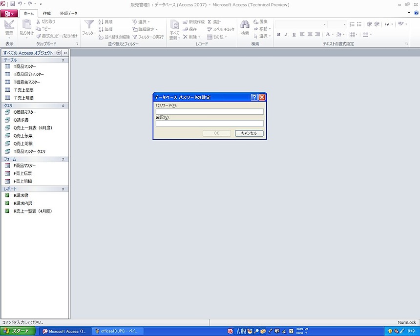Toggle bold formatting

click(x=278, y=34)
